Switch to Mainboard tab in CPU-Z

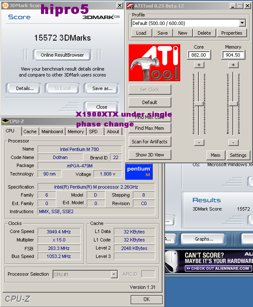pos(52,132)
